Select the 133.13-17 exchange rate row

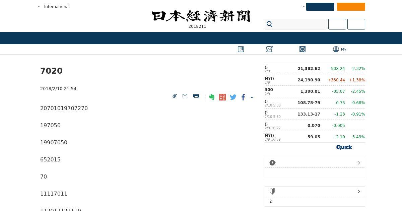click(x=315, y=114)
